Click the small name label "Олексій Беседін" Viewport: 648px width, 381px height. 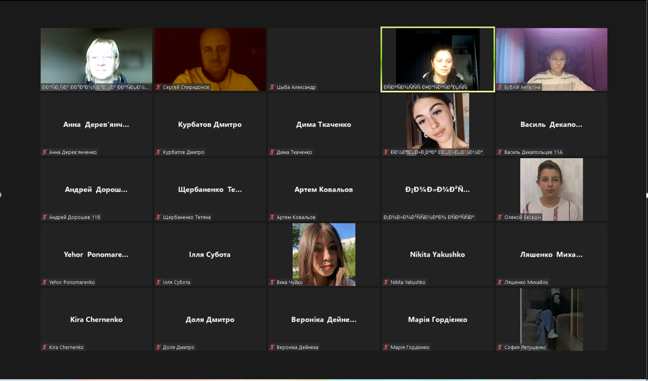point(522,217)
